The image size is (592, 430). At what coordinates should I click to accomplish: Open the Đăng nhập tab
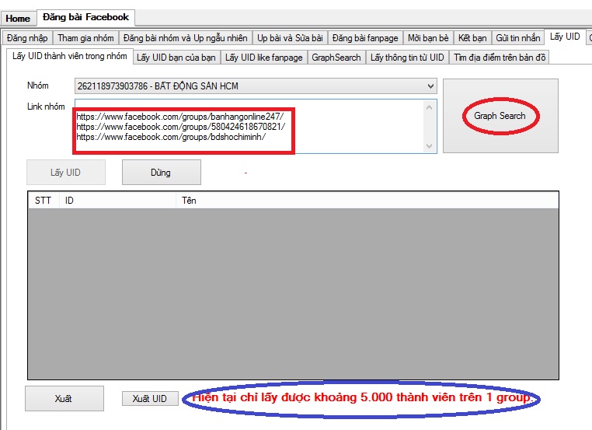[27, 38]
